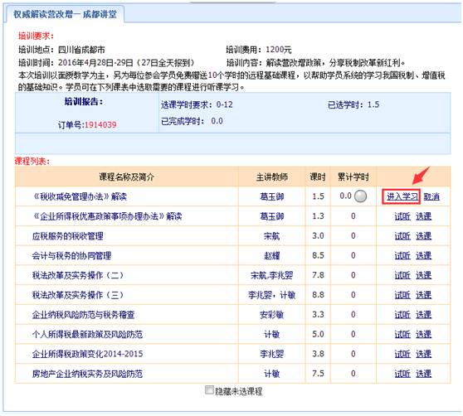Click 选课 for 税法改革及实务操作（二）
Screen dimensions: 463x416
[x=424, y=275]
